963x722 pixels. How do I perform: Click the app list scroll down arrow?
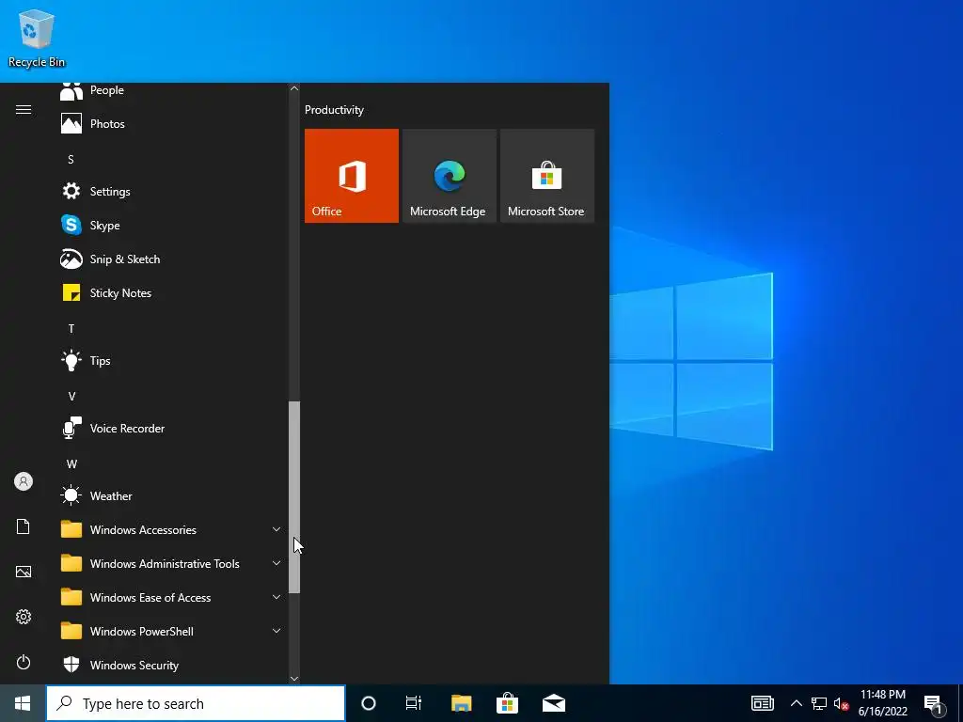[294, 678]
